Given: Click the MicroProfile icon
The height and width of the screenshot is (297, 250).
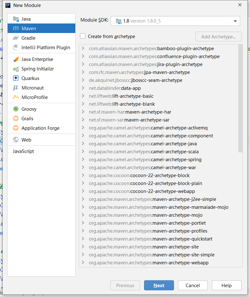Looking at the screenshot, I should (16, 97).
